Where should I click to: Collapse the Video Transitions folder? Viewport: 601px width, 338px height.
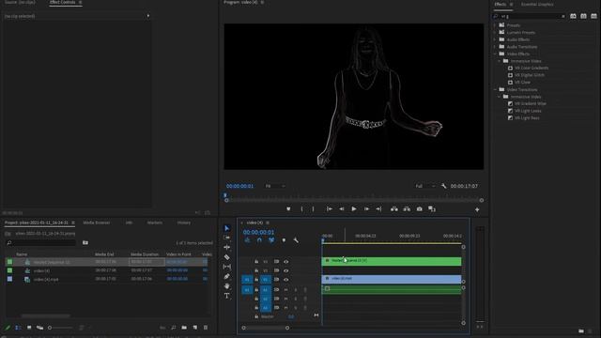(x=495, y=90)
